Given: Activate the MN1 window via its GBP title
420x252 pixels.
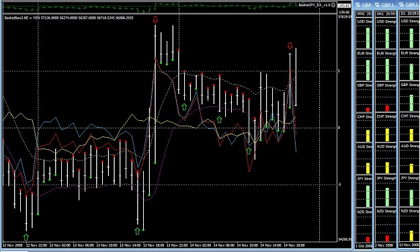Looking at the screenshot, I should (x=367, y=5).
